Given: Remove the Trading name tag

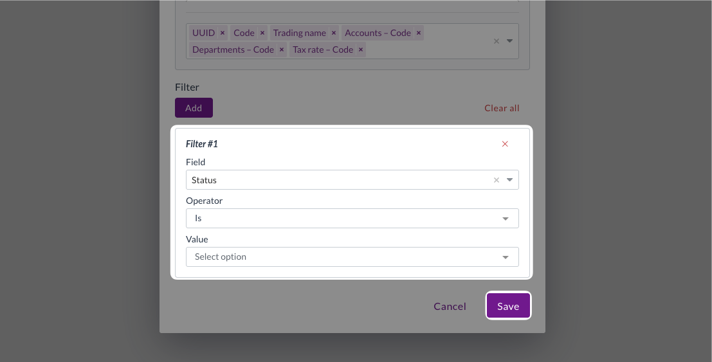Looking at the screenshot, I should [x=334, y=33].
